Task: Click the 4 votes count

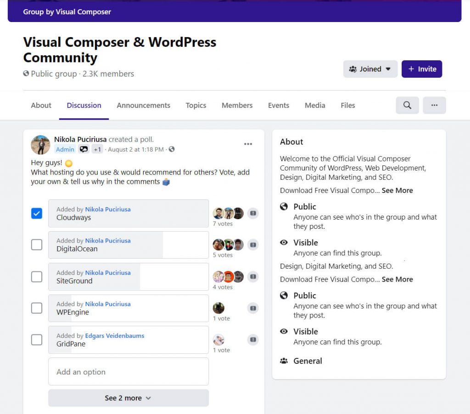Action: (x=223, y=287)
